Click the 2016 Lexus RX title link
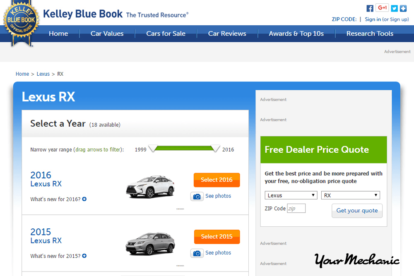The image size is (414, 276). (x=46, y=179)
